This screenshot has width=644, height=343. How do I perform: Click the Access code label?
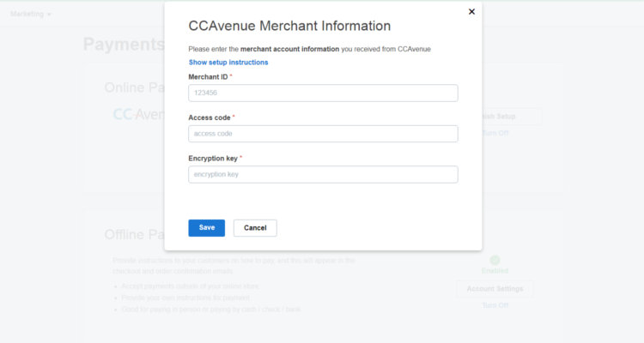click(x=210, y=117)
